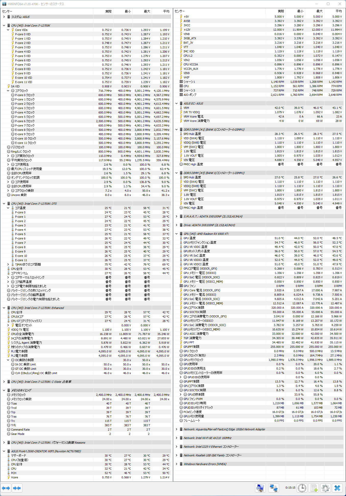This screenshot has width=346, height=496.
Task: Click the fan icon beside シャーシ1
Action: (181, 82)
